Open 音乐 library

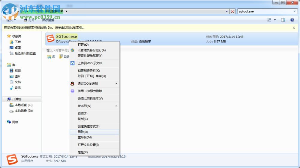coord(18,88)
